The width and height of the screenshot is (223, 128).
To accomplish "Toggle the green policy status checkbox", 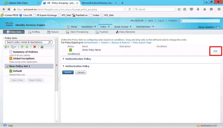I will pyautogui.click(x=70, y=50).
